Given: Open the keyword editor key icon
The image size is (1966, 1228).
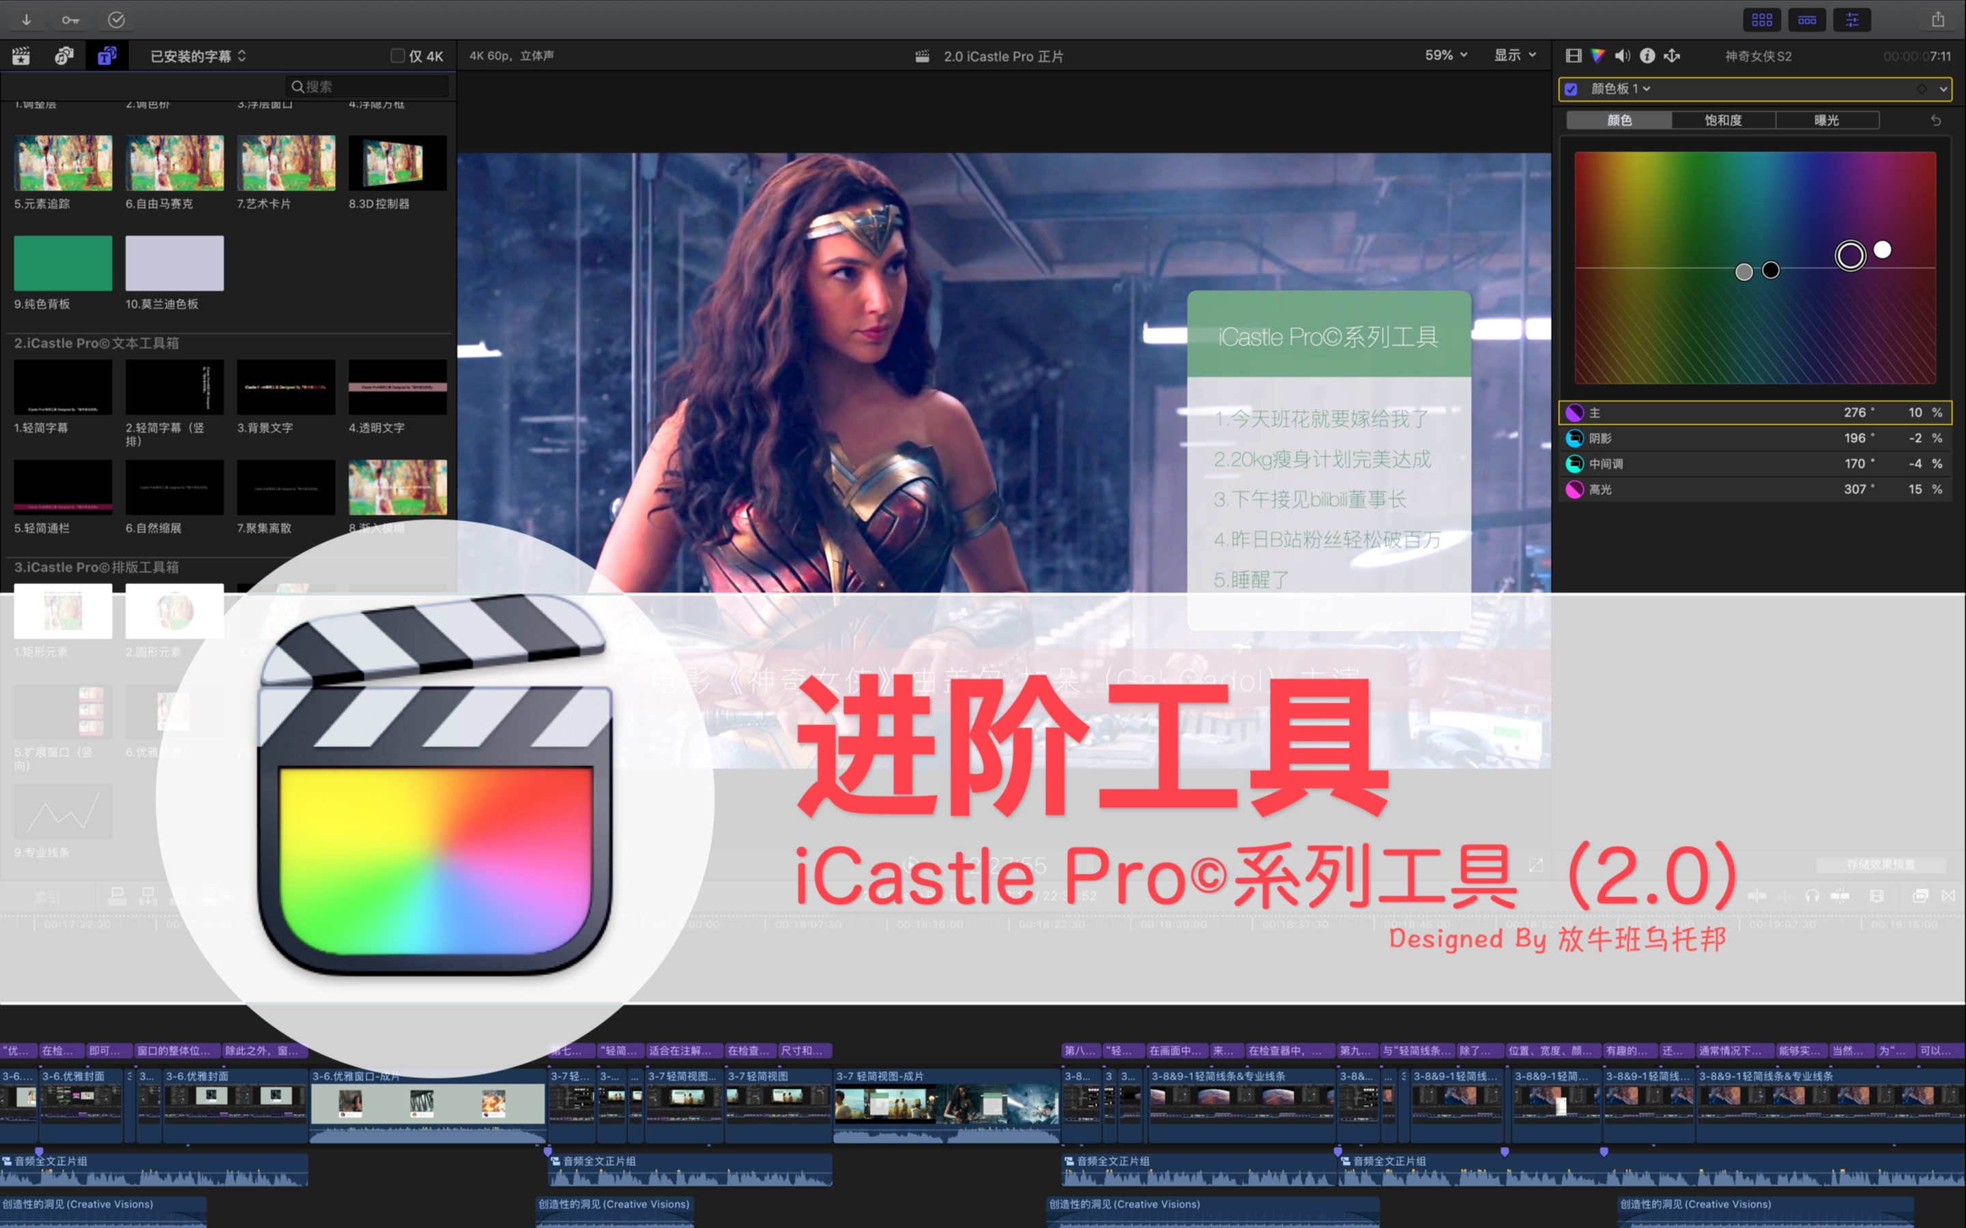Looking at the screenshot, I should click(x=71, y=20).
